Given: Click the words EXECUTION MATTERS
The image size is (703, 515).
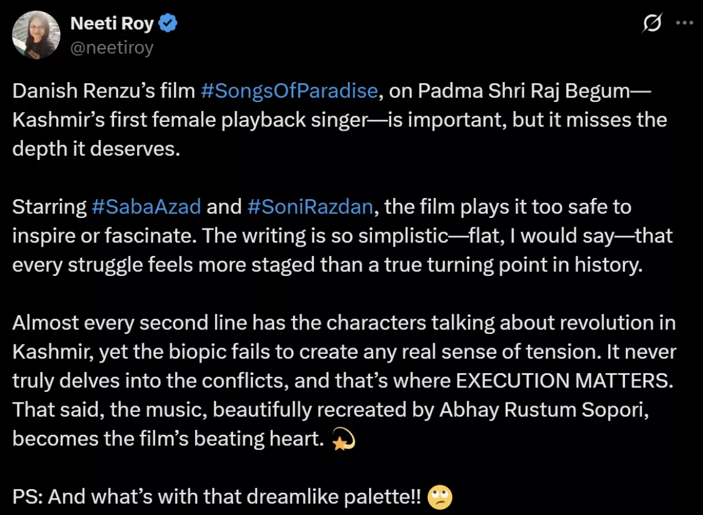Looking at the screenshot, I should click(x=562, y=380).
